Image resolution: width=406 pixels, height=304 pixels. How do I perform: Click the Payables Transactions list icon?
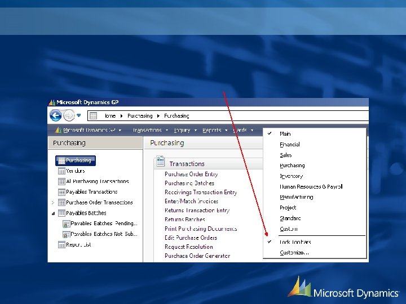coord(61,192)
